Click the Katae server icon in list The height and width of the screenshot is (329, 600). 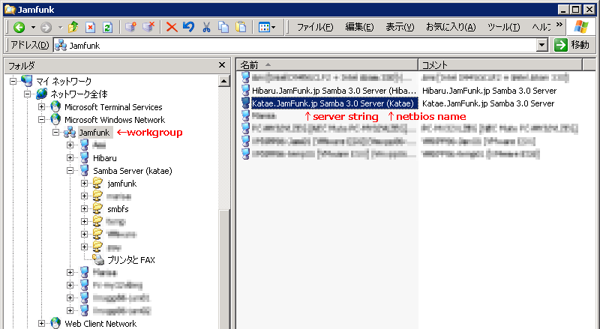click(x=246, y=103)
